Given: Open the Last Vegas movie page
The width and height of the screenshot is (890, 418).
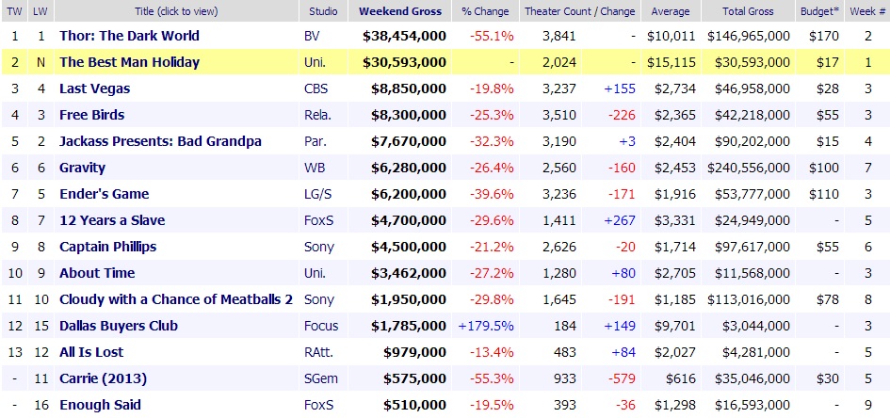Looking at the screenshot, I should click(94, 88).
